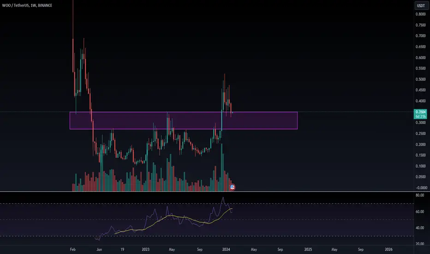Click the Feb label on time axis

click(x=73, y=249)
